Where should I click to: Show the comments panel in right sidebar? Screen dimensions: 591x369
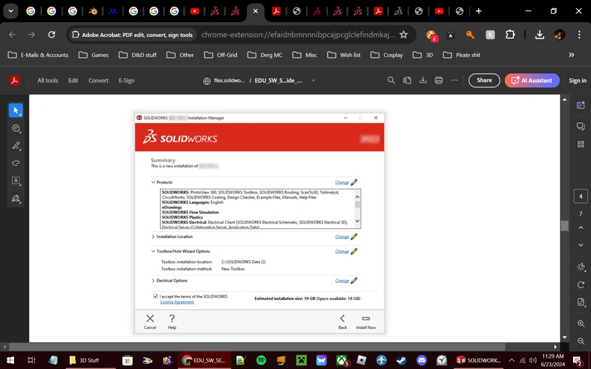(581, 126)
